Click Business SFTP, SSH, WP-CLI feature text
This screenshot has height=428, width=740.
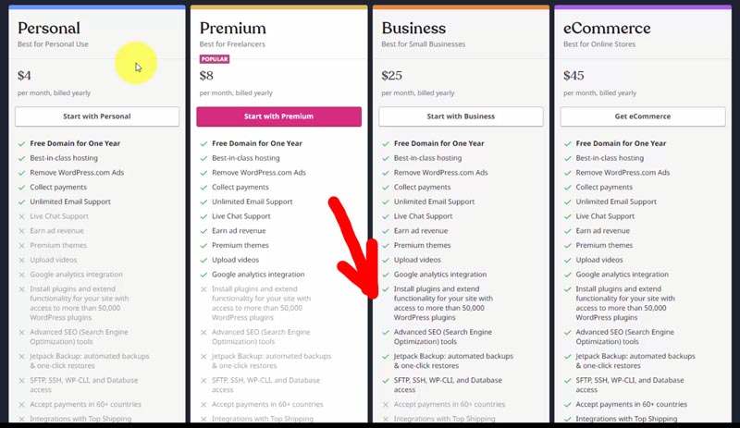(448, 385)
